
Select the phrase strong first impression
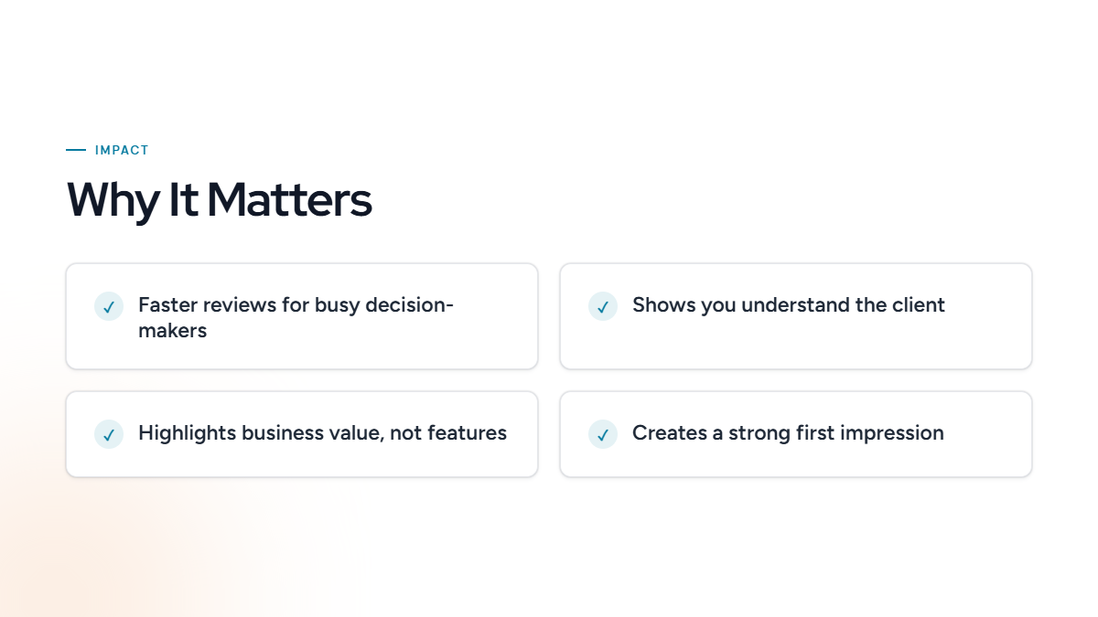click(x=836, y=432)
